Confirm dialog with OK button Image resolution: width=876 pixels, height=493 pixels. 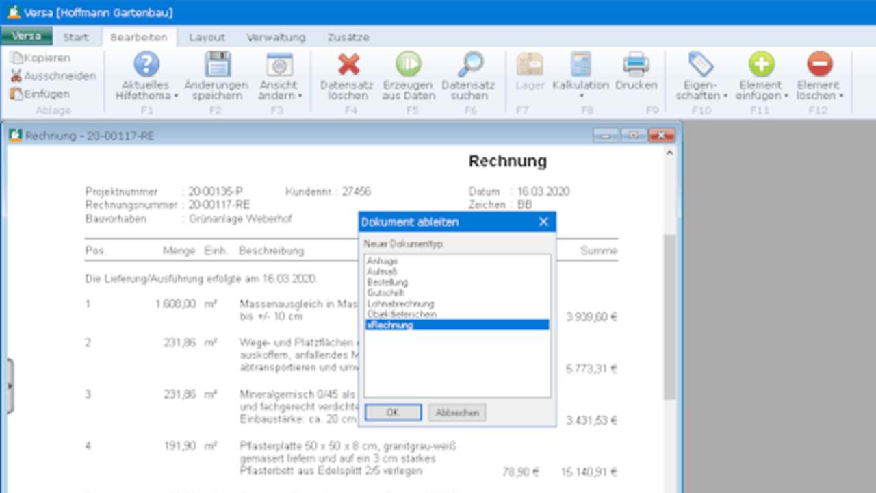pyautogui.click(x=393, y=412)
